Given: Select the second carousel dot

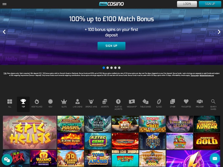Looking at the screenshot, I should (108, 68).
